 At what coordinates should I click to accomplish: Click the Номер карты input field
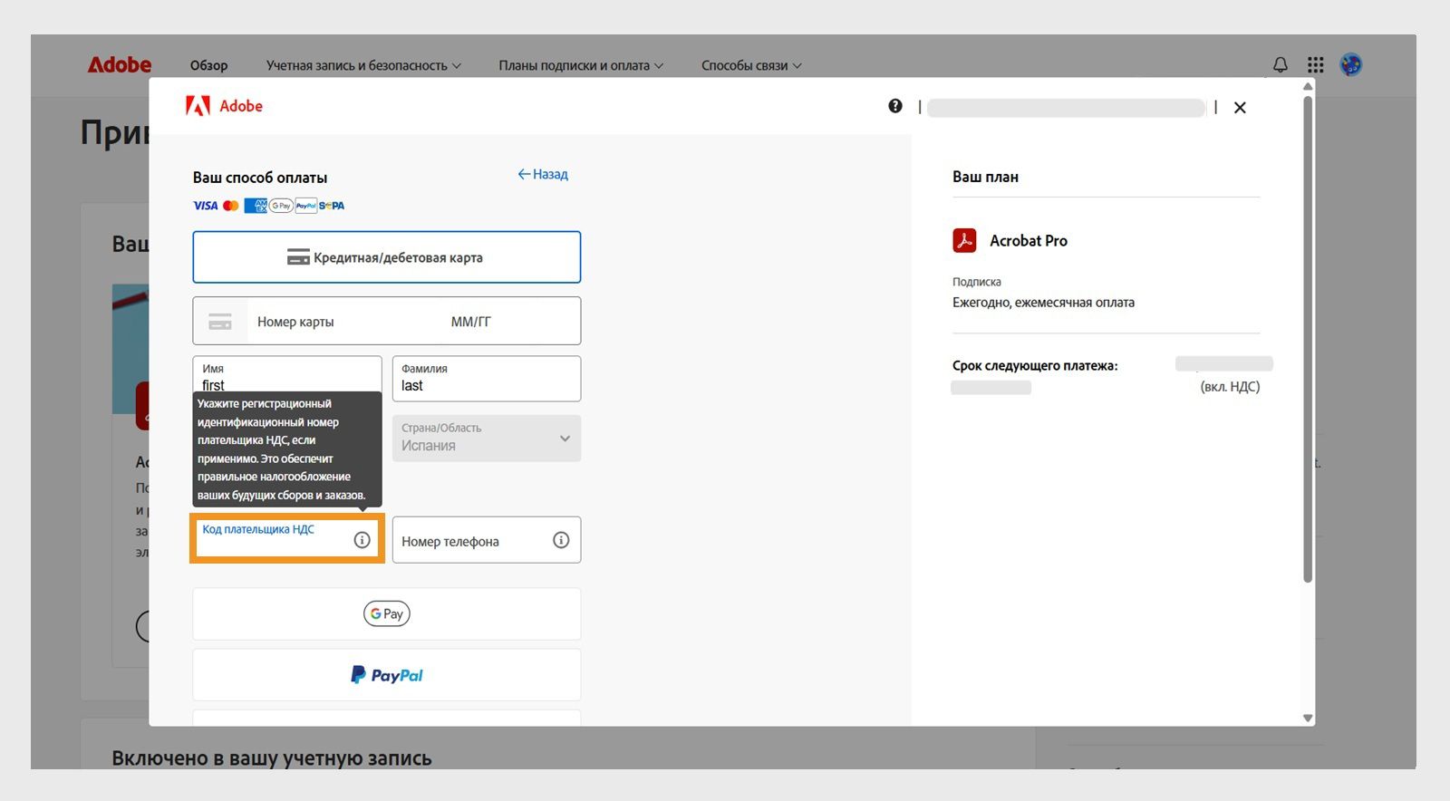pos(344,322)
